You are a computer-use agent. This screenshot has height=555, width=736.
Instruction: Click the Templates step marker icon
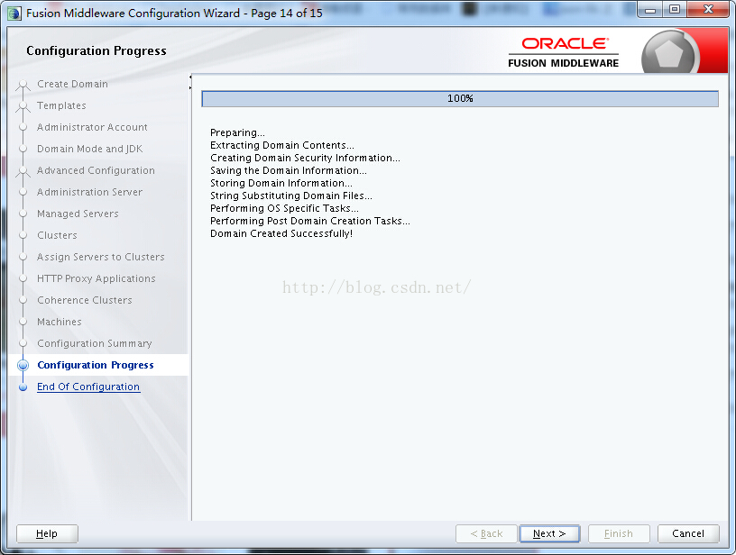[23, 106]
